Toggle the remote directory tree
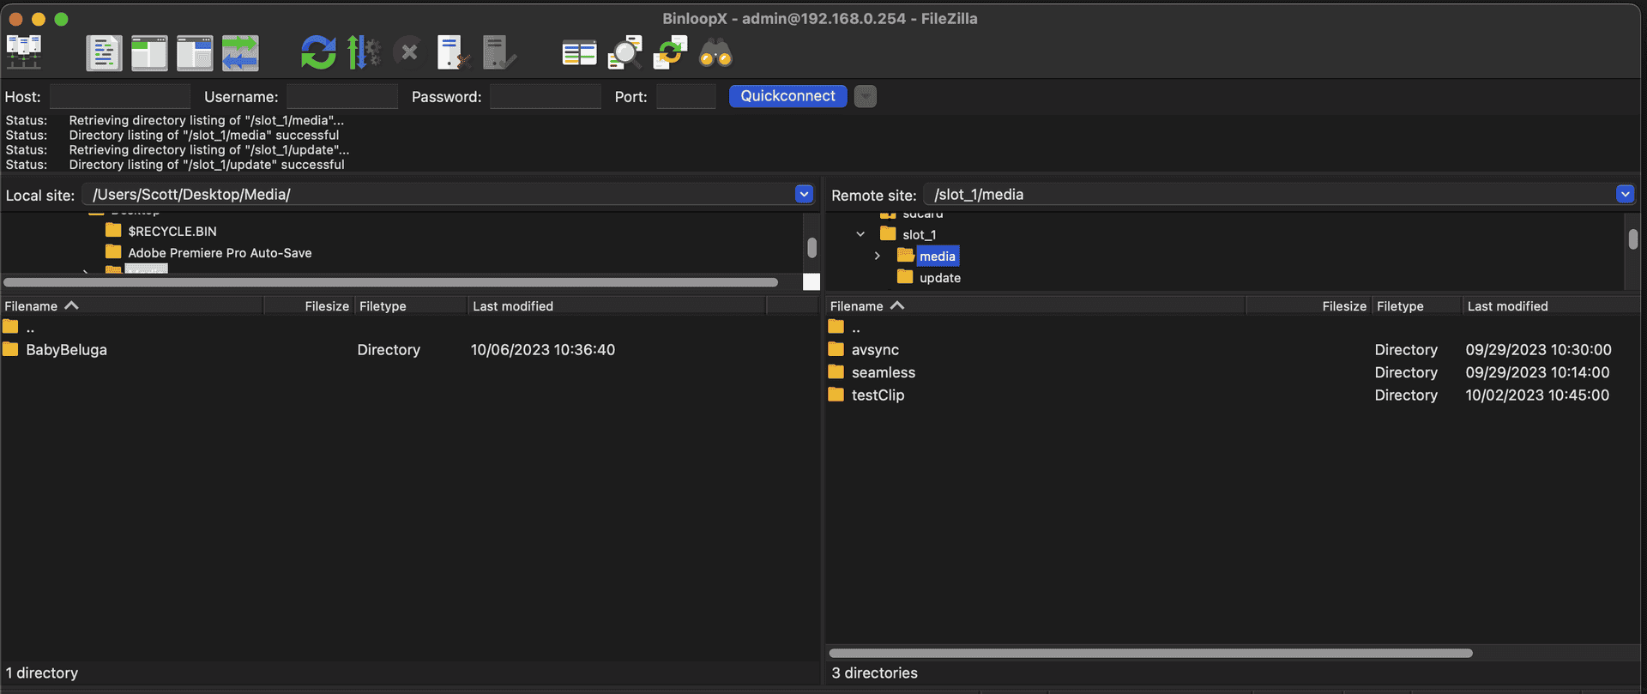Viewport: 1647px width, 694px height. [x=195, y=53]
